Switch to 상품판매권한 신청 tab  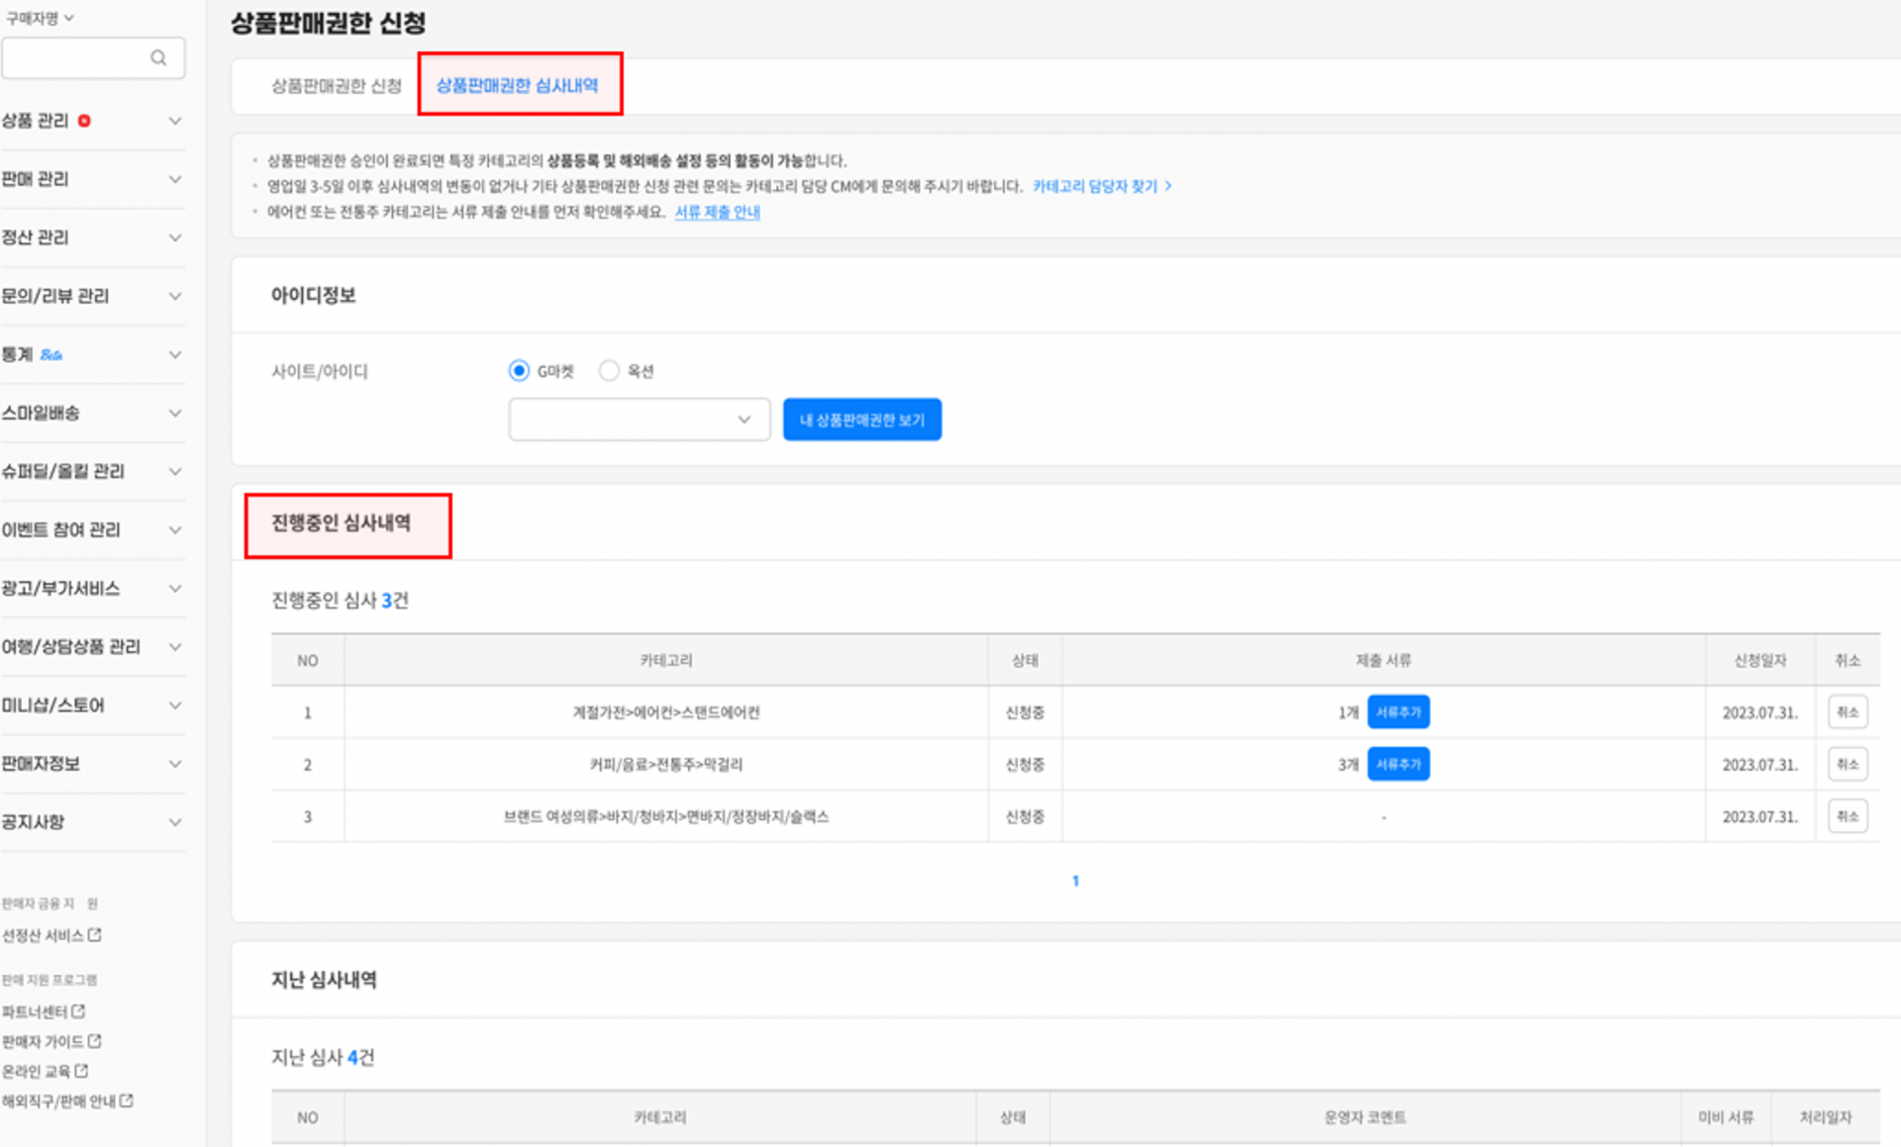pyautogui.click(x=337, y=86)
